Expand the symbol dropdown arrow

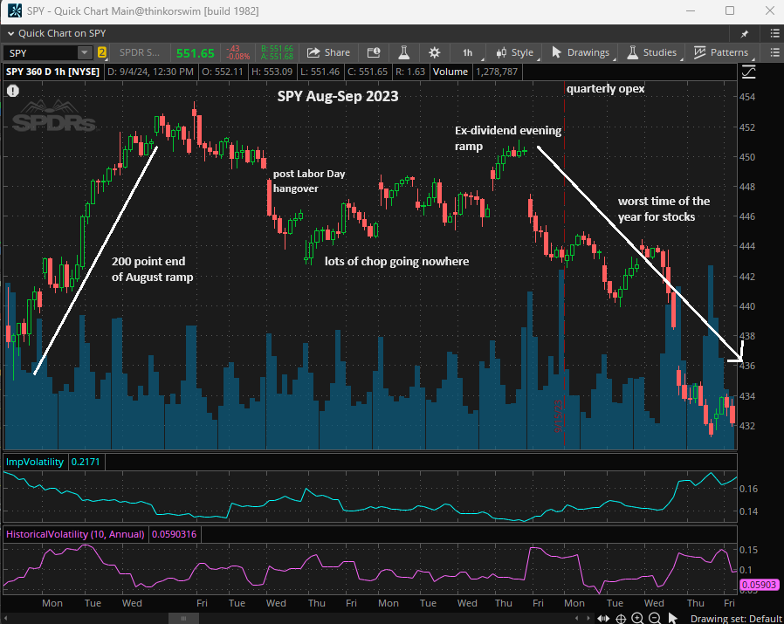(85, 52)
